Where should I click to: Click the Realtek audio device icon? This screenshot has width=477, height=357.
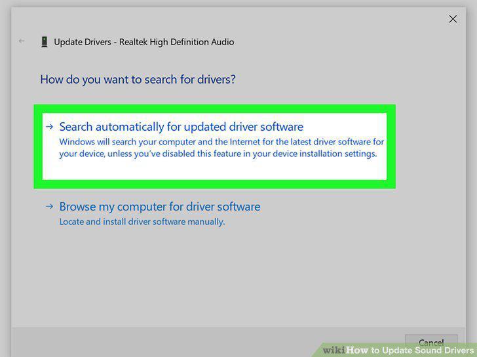45,42
